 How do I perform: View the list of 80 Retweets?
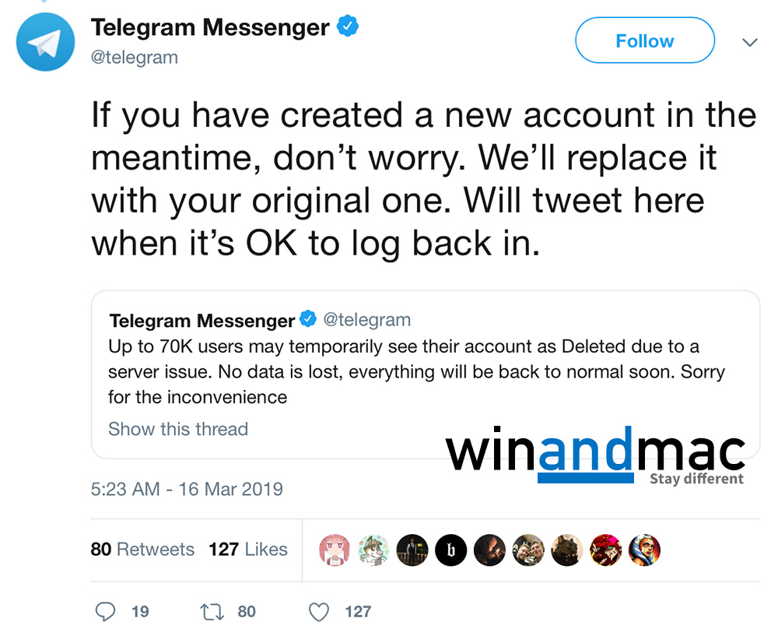[x=142, y=550]
